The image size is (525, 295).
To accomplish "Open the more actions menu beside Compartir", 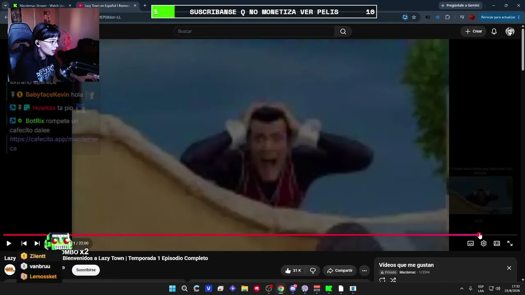I will [364, 270].
